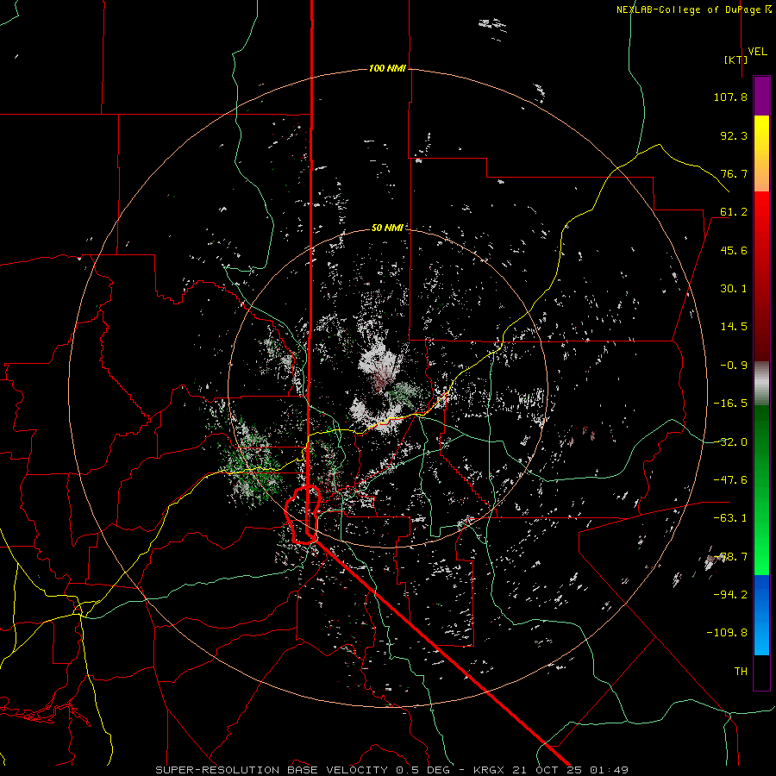Click the -109.8 legend value
This screenshot has width=776, height=776.
[727, 633]
